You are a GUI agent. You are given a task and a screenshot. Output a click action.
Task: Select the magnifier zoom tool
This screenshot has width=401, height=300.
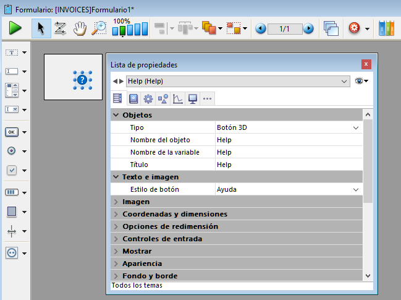[99, 28]
